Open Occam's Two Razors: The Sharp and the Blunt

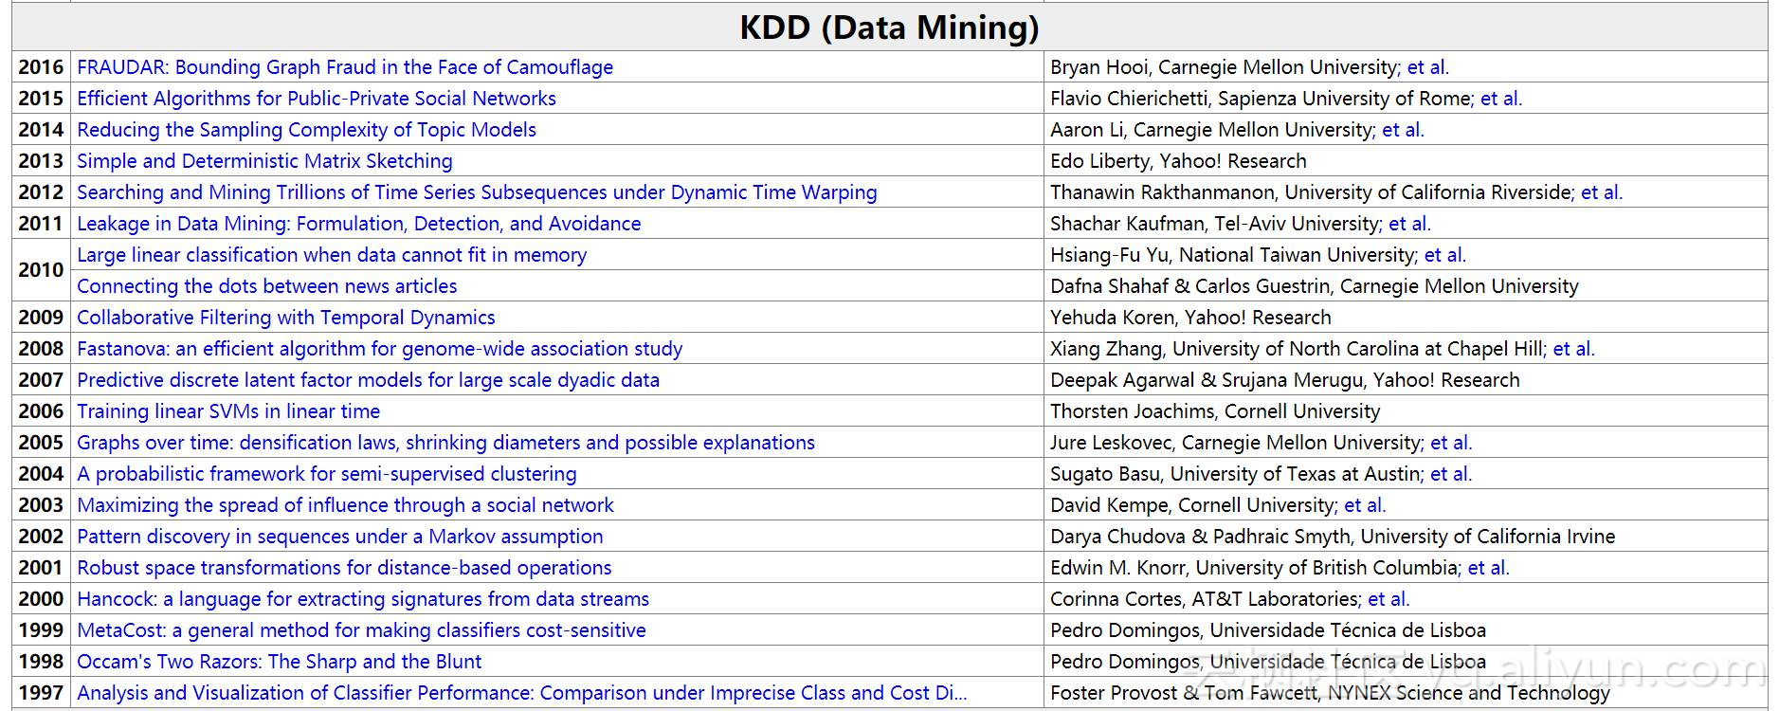pyautogui.click(x=279, y=662)
